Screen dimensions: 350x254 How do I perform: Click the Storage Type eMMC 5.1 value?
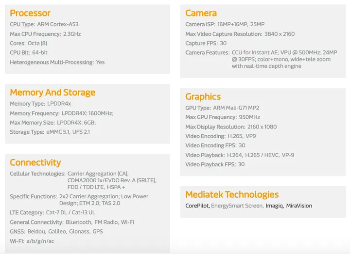(x=56, y=132)
